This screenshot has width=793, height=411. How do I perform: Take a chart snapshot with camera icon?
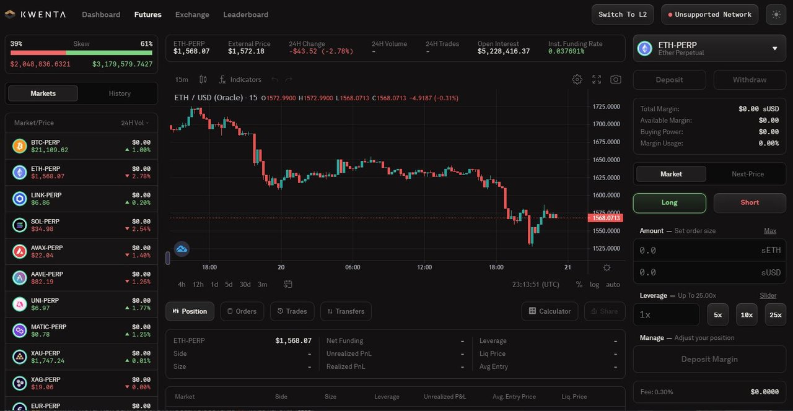pyautogui.click(x=616, y=79)
